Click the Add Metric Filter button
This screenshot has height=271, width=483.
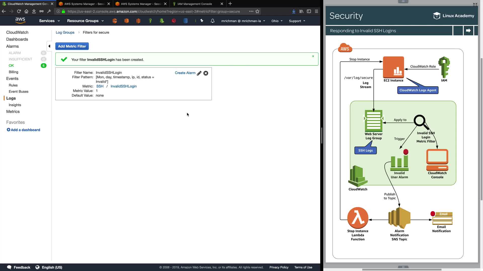(72, 46)
